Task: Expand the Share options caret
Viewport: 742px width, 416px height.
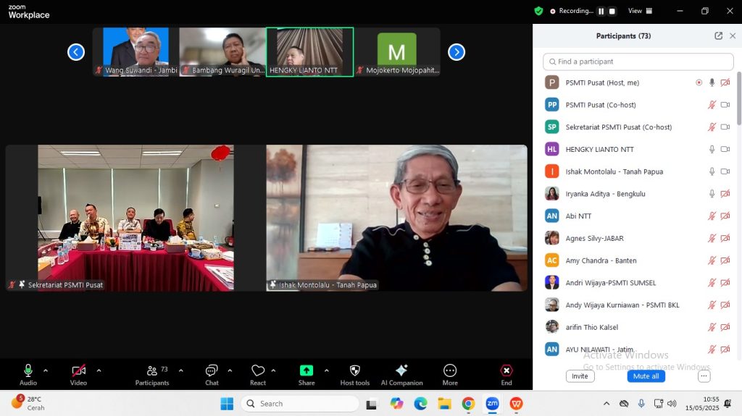Action: (x=327, y=370)
